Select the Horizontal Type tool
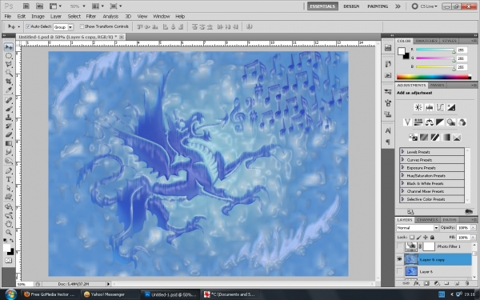Viewport: 480px width, 300px height. pyautogui.click(x=9, y=179)
